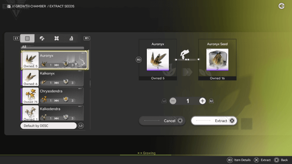
Task: Select the Kalkodendra list row
Action: 52,113
